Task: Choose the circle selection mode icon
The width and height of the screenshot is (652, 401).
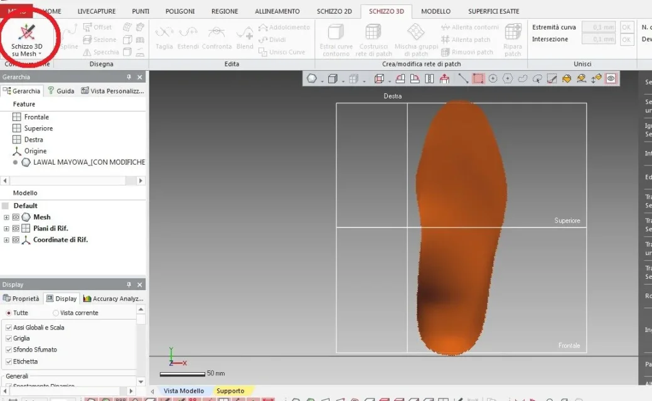Action: click(x=493, y=79)
